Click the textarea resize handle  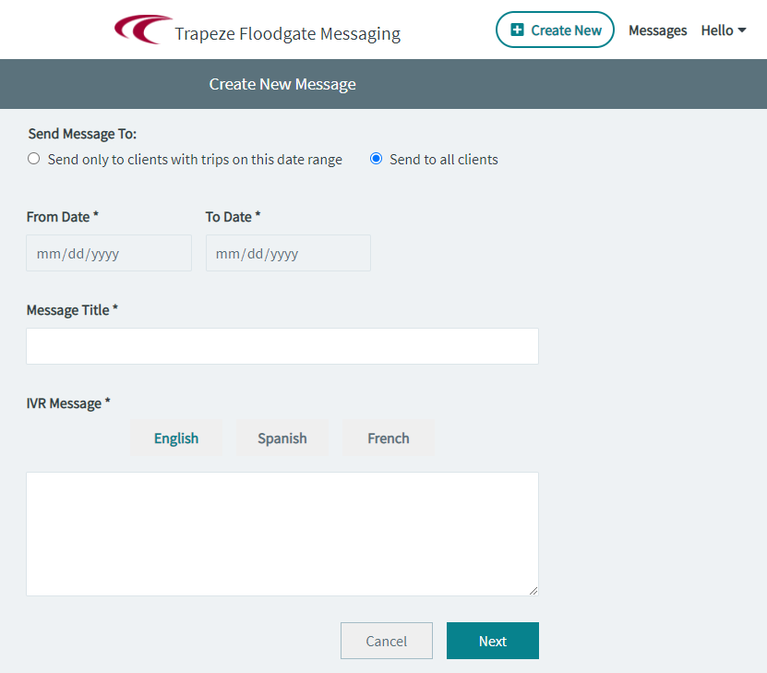click(x=533, y=590)
